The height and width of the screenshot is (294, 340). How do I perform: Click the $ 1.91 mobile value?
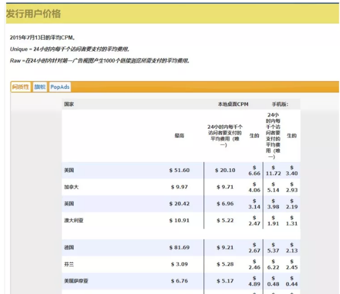(x=273, y=221)
